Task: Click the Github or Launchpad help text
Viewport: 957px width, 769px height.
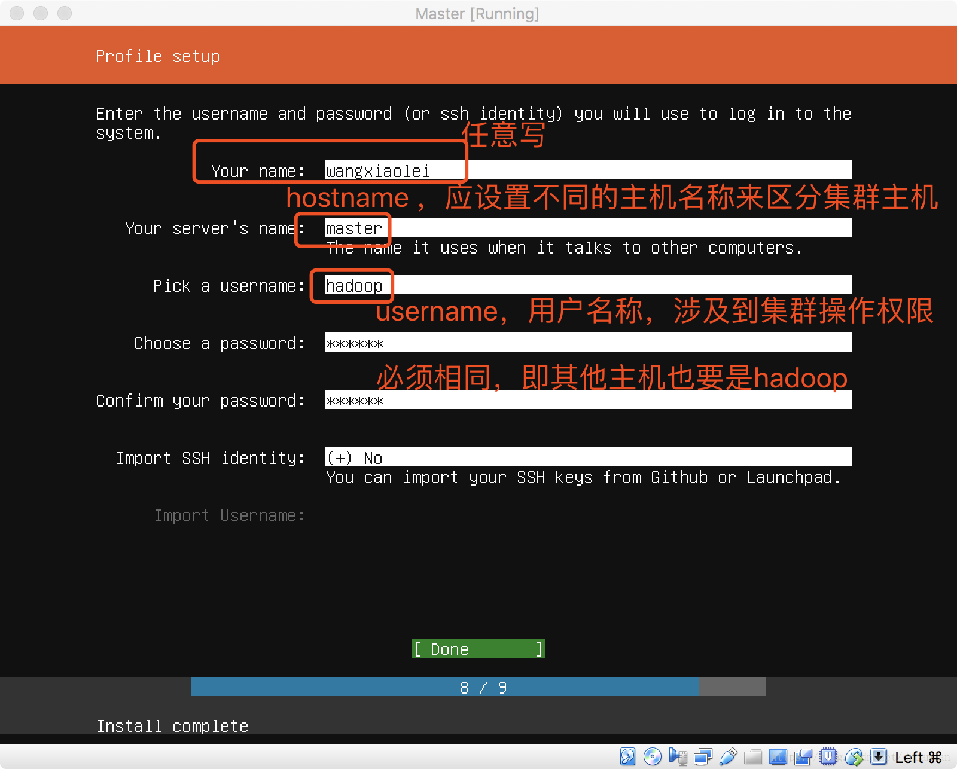Action: (x=583, y=477)
